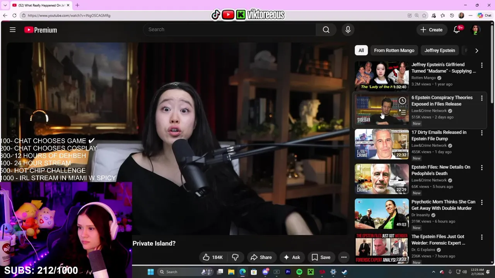This screenshot has height=278, width=495.
Task: Open the browser apps icon in address bar
Action: pos(410,15)
